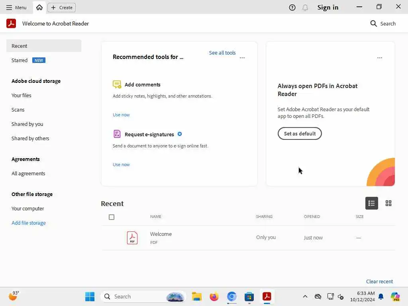
Task: Select Recent in the sidebar
Action: click(x=44, y=46)
